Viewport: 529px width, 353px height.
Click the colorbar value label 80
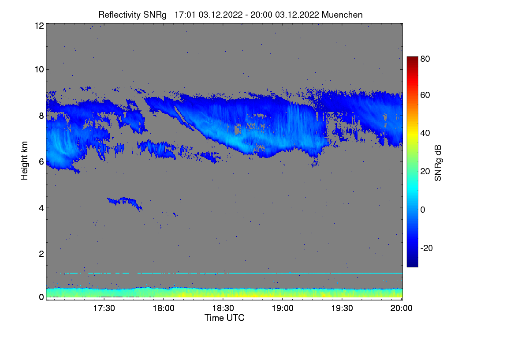(x=425, y=58)
